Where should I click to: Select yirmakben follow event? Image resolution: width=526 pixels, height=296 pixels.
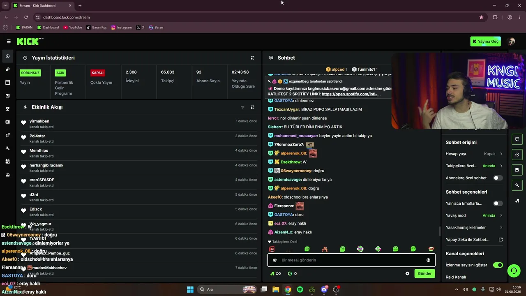pyautogui.click(x=139, y=124)
